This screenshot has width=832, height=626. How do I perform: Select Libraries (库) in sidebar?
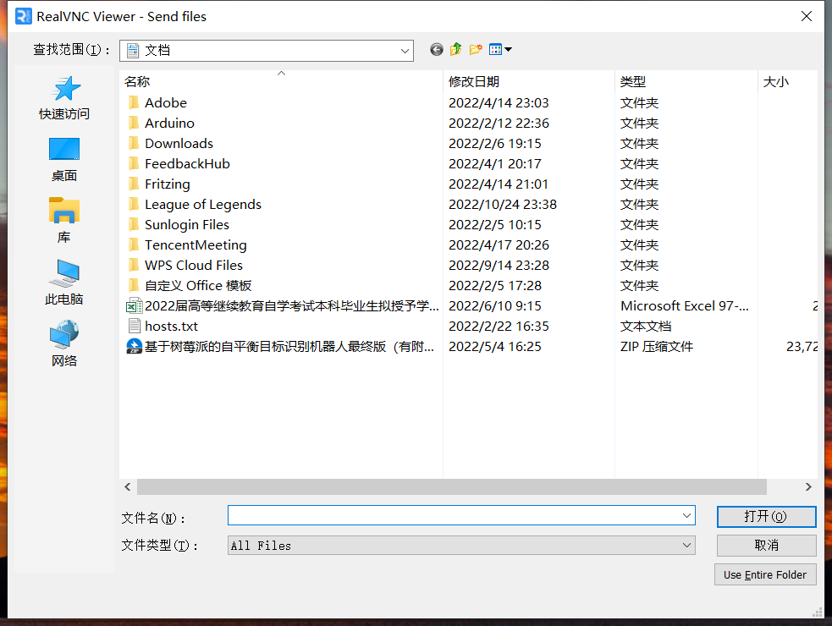pos(64,221)
